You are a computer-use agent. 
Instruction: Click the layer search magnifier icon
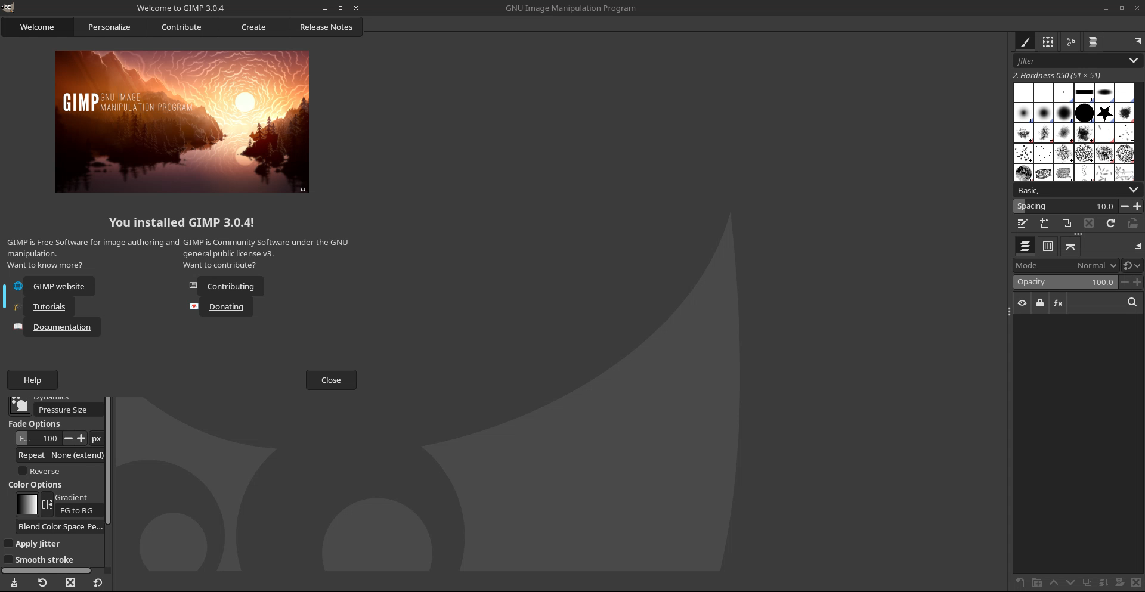coord(1131,303)
